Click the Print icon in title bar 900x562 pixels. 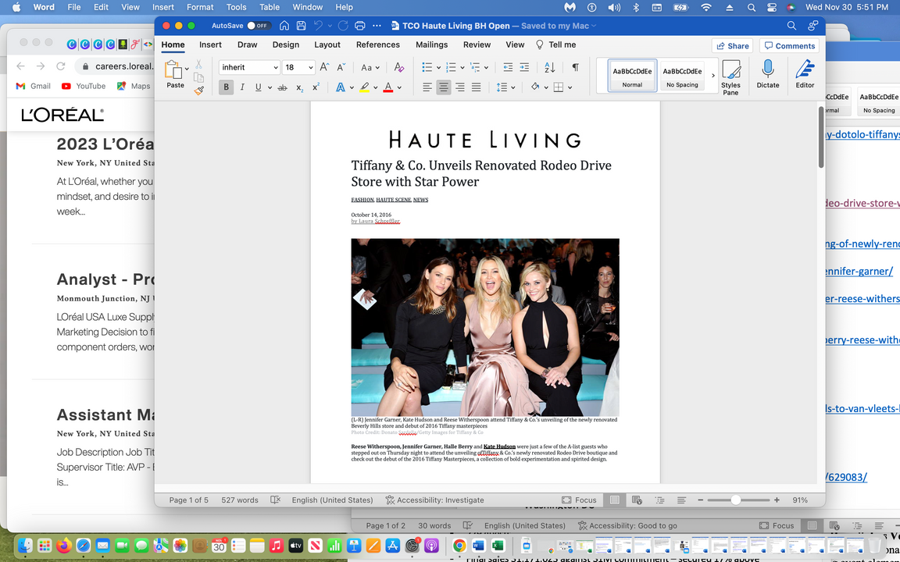coord(359,26)
